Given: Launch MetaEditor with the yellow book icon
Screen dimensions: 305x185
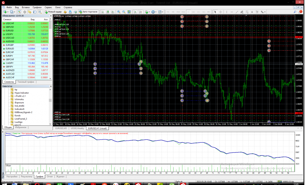Looking at the screenshot, I should click(65, 12).
